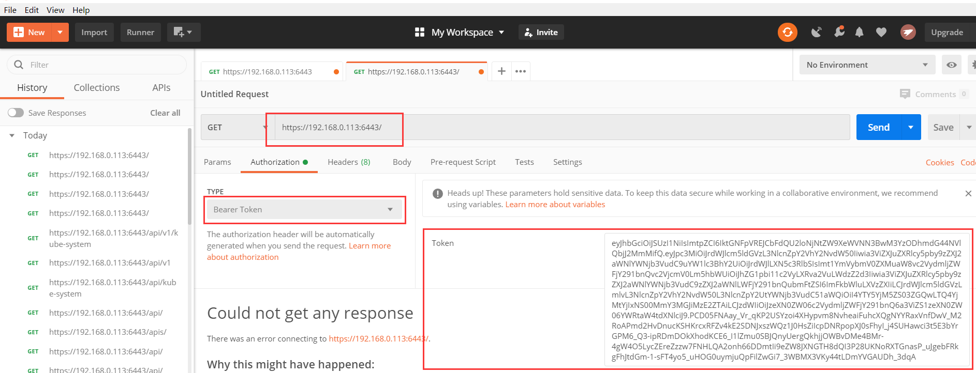Image resolution: width=976 pixels, height=373 pixels.
Task: Click the orange sync status icon
Action: coord(787,32)
